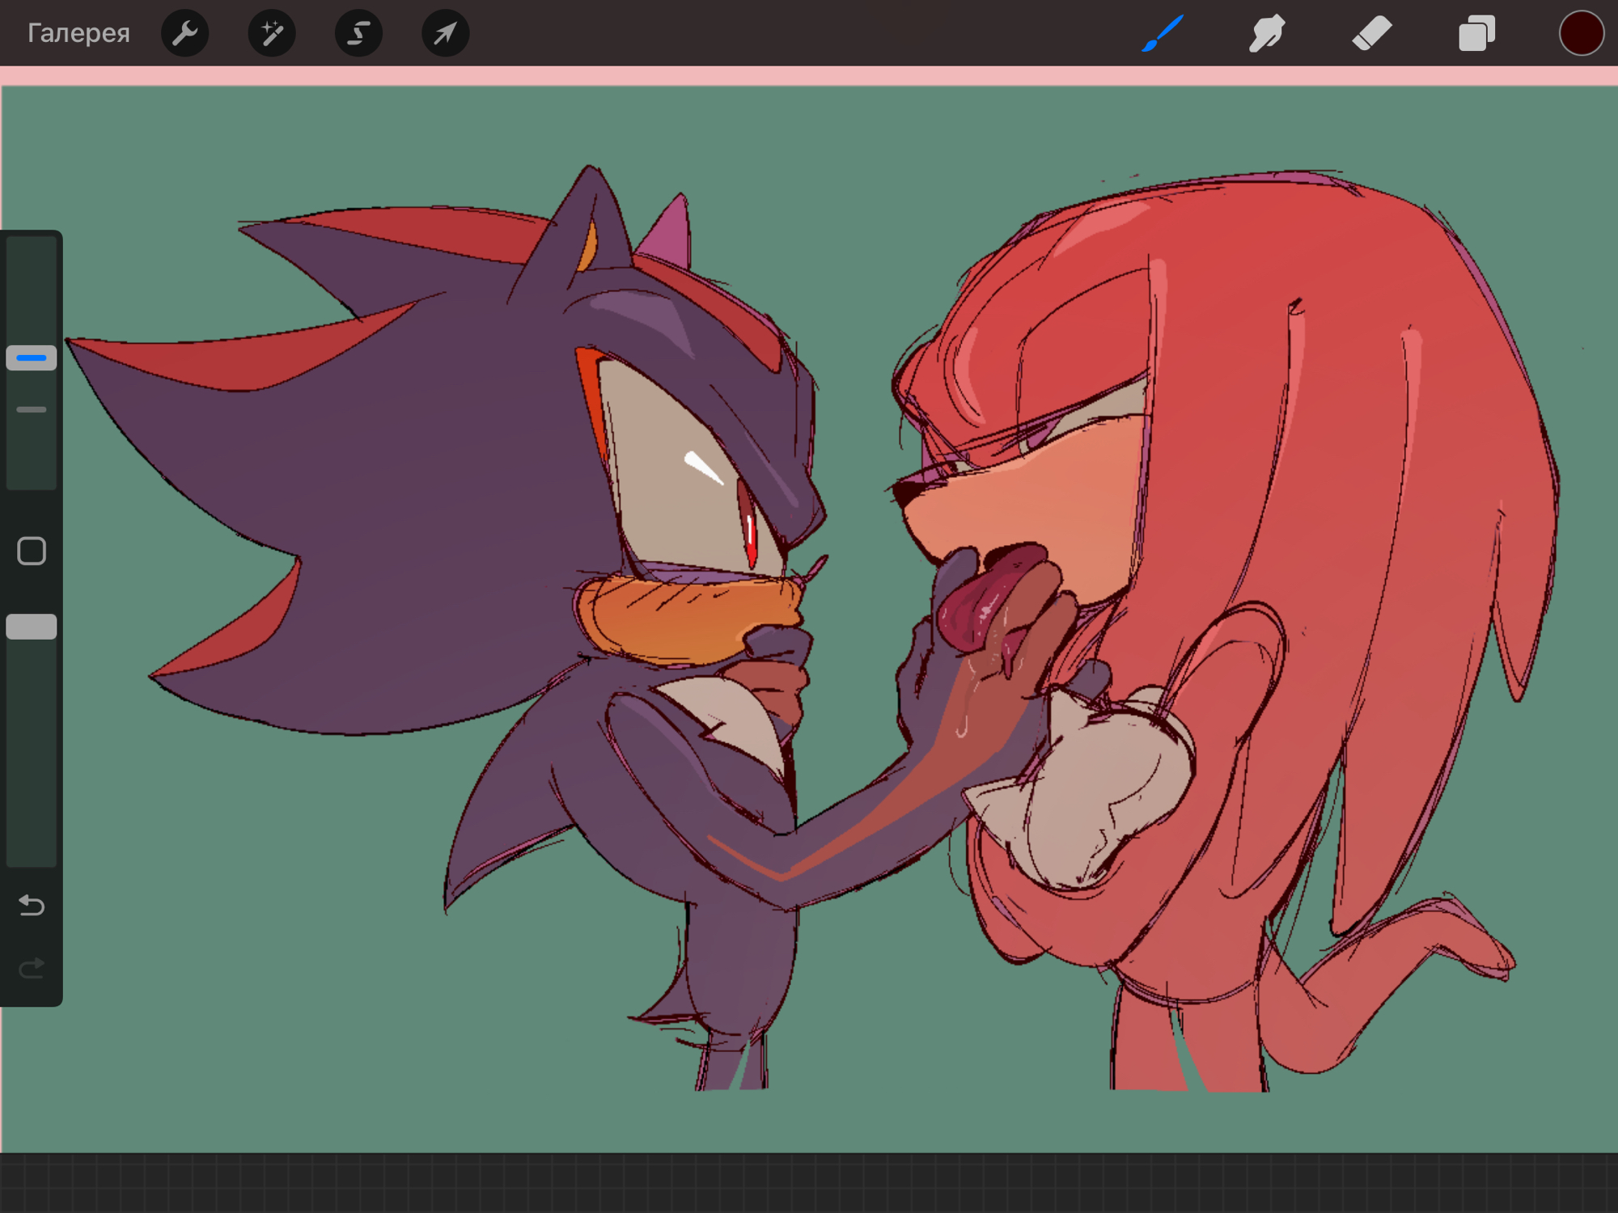Open the dark red color swatch

click(1581, 33)
